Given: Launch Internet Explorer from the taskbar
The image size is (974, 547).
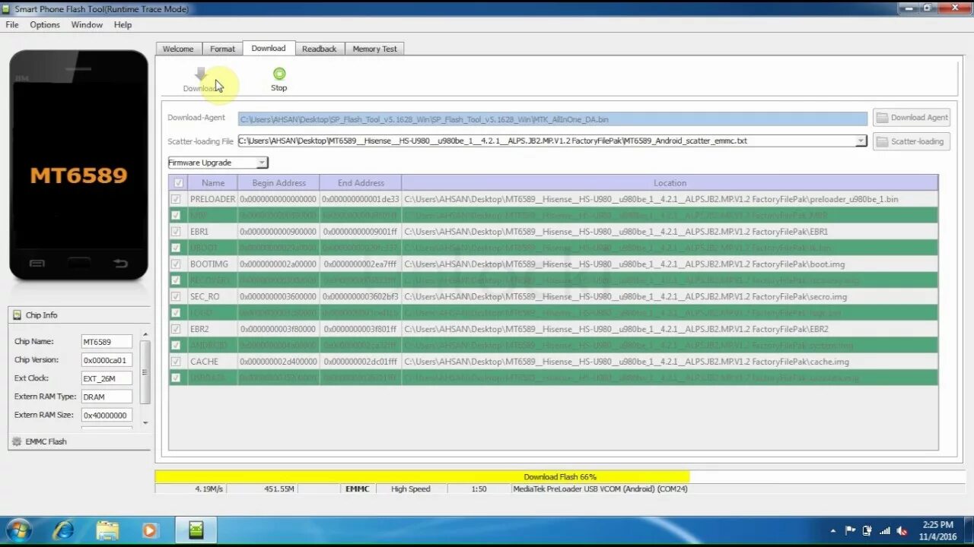Looking at the screenshot, I should [63, 530].
